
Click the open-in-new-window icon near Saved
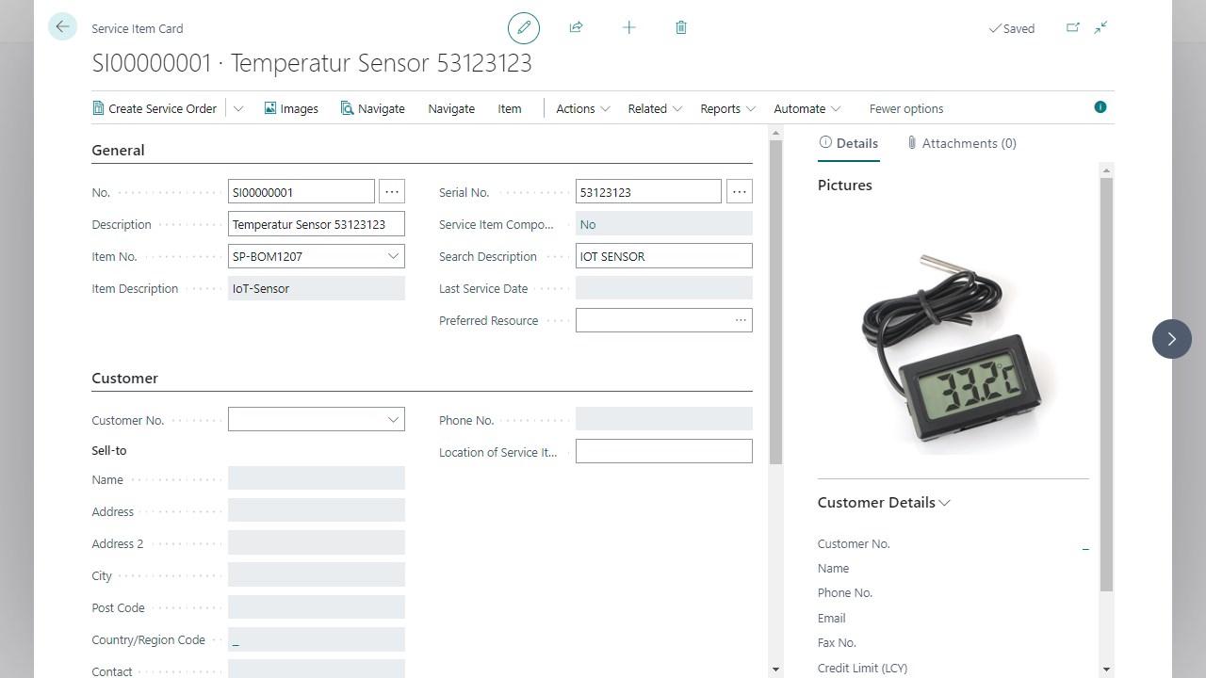click(1072, 28)
